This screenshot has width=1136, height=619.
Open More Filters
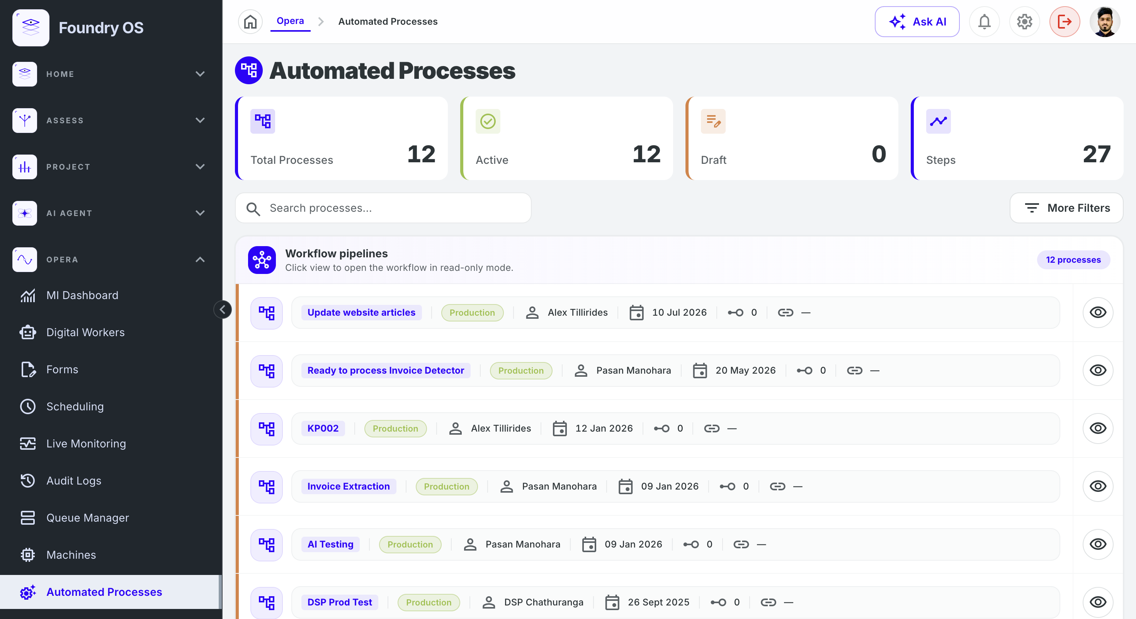point(1066,207)
